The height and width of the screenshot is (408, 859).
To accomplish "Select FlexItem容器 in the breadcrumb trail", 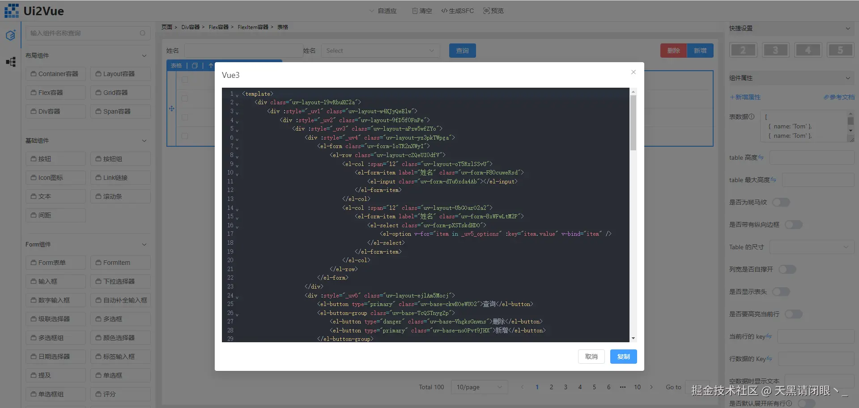I will pos(252,27).
